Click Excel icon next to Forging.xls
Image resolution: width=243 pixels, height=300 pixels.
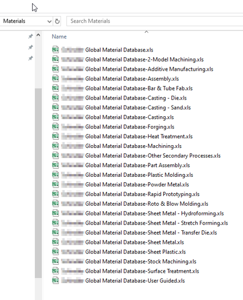[x=56, y=126]
